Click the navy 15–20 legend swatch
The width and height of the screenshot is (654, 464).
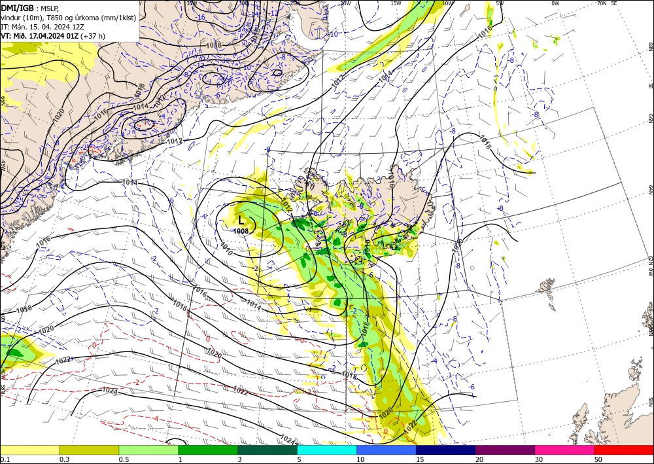[446, 450]
